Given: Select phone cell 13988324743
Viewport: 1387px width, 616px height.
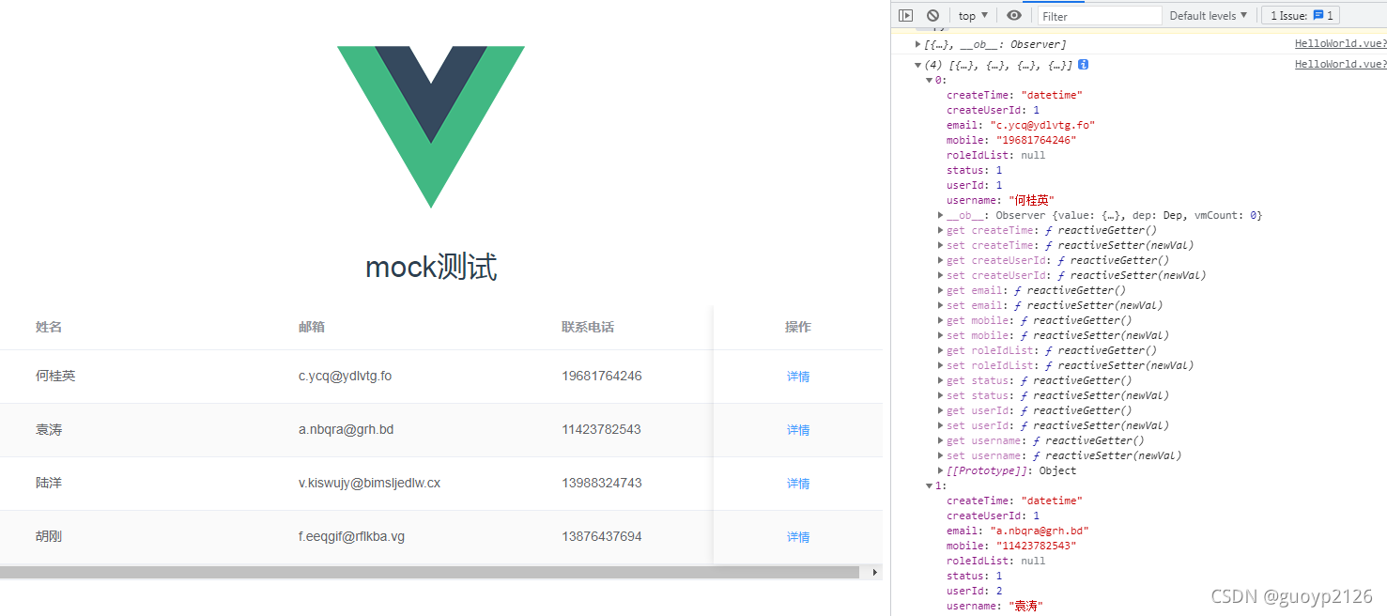Looking at the screenshot, I should pos(602,483).
